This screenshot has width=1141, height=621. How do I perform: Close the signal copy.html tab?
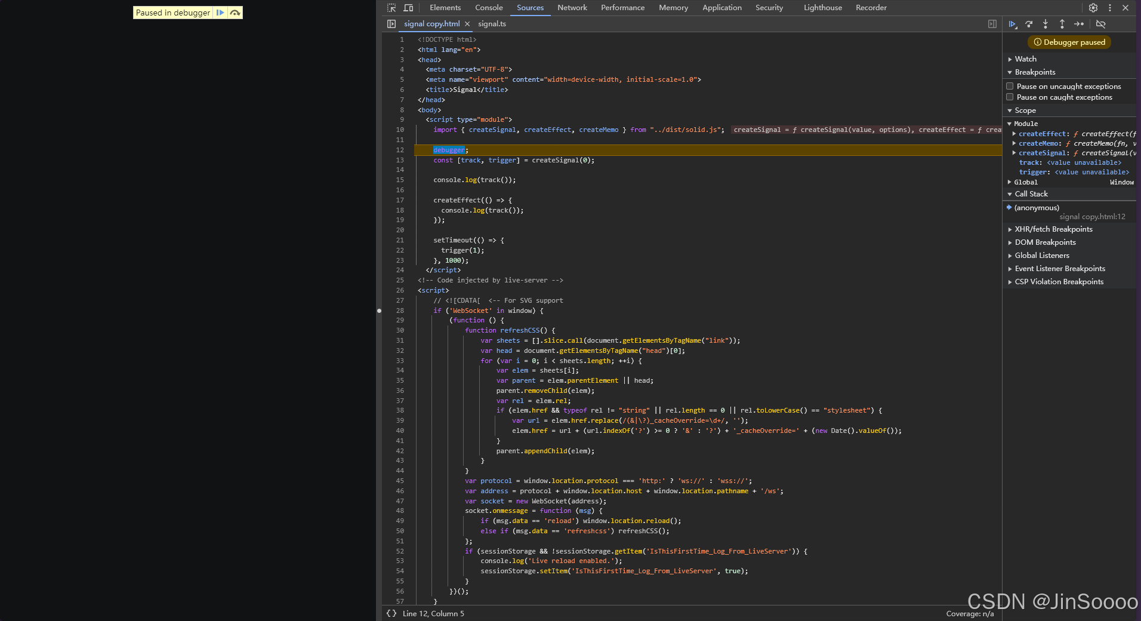pos(467,24)
